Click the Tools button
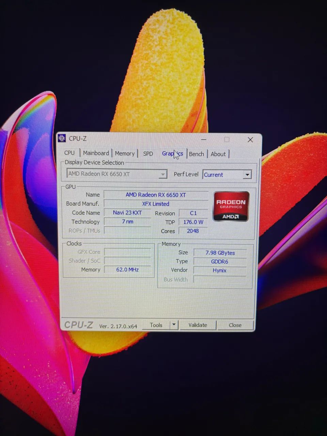Image resolution: width=327 pixels, height=436 pixels. (156, 325)
